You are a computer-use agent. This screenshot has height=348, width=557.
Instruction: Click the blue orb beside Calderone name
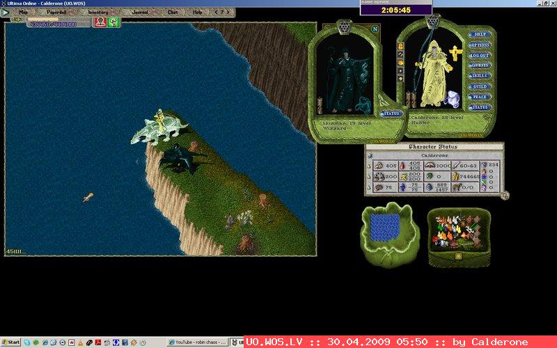click(x=370, y=155)
